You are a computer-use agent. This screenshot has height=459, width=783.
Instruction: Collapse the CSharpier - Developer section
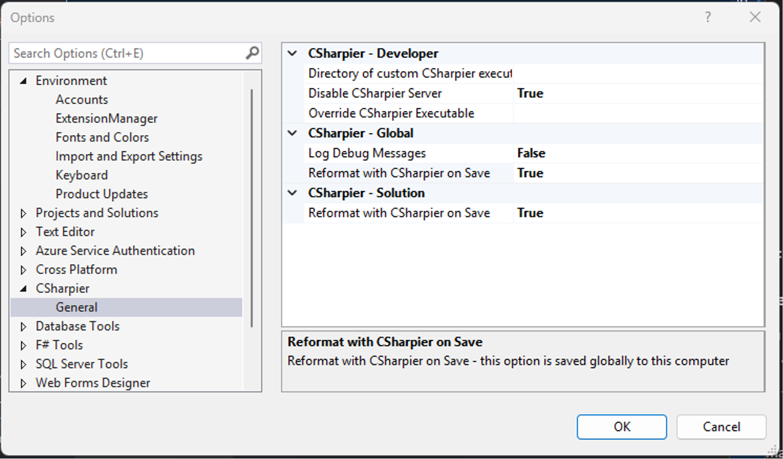(x=292, y=53)
